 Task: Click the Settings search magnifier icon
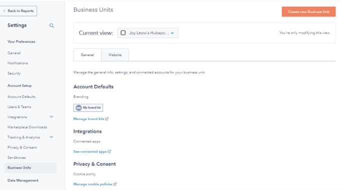click(x=52, y=25)
